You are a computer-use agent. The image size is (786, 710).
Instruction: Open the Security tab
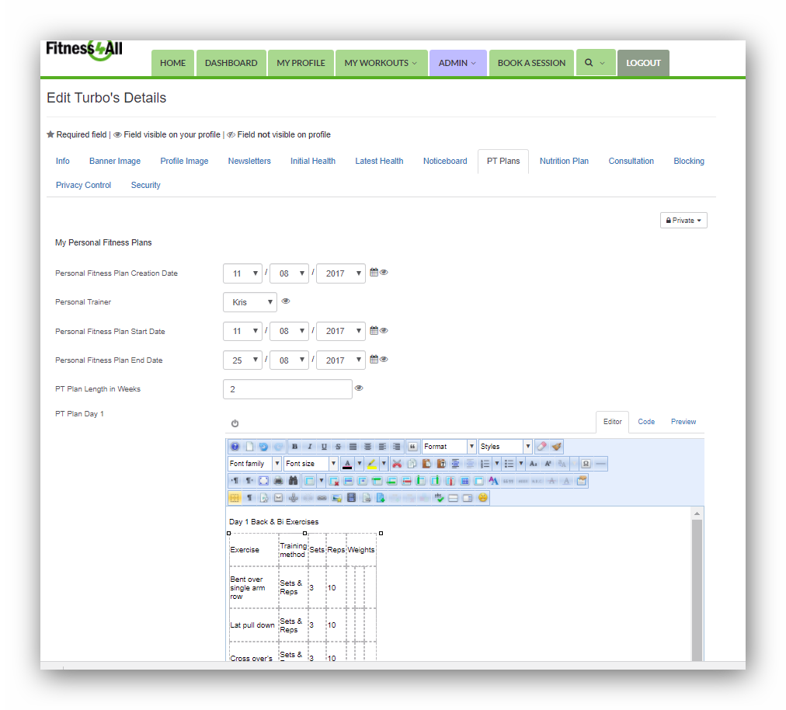(145, 185)
